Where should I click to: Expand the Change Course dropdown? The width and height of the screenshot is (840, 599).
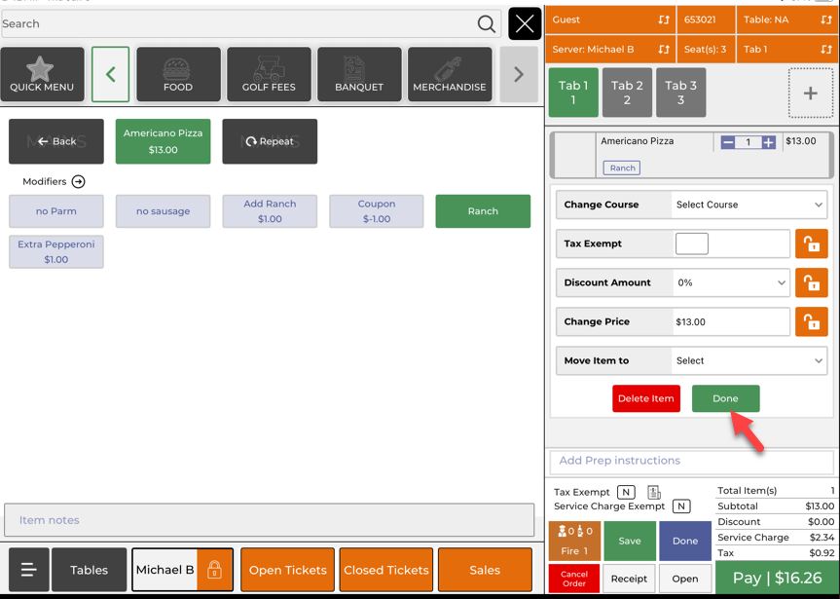(749, 205)
